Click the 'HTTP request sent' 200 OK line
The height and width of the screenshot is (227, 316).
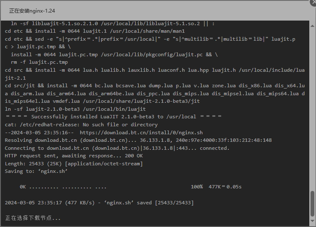[74, 156]
